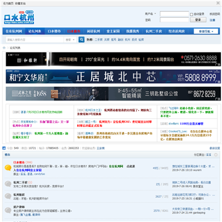Click the gray bubble icon beside 杭州二手房
Screen dimensions: 222x222
(x=8, y=184)
